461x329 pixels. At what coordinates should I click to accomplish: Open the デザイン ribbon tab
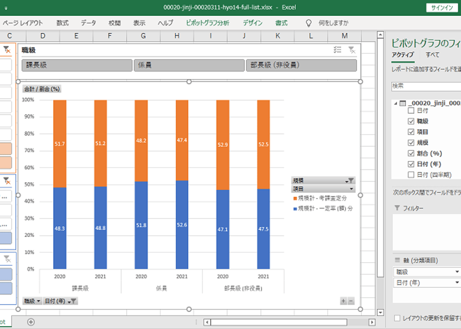click(252, 23)
